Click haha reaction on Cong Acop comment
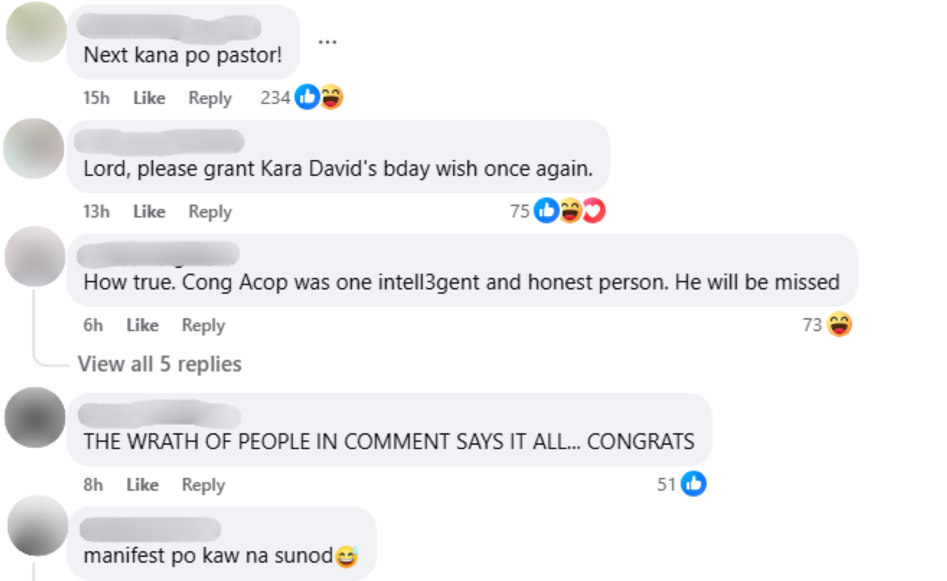The height and width of the screenshot is (581, 947). [x=840, y=325]
